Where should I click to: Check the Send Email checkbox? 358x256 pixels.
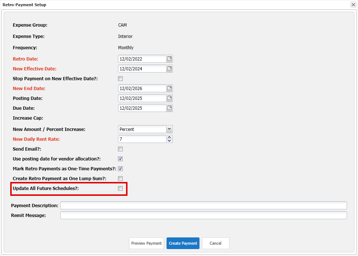coord(121,149)
